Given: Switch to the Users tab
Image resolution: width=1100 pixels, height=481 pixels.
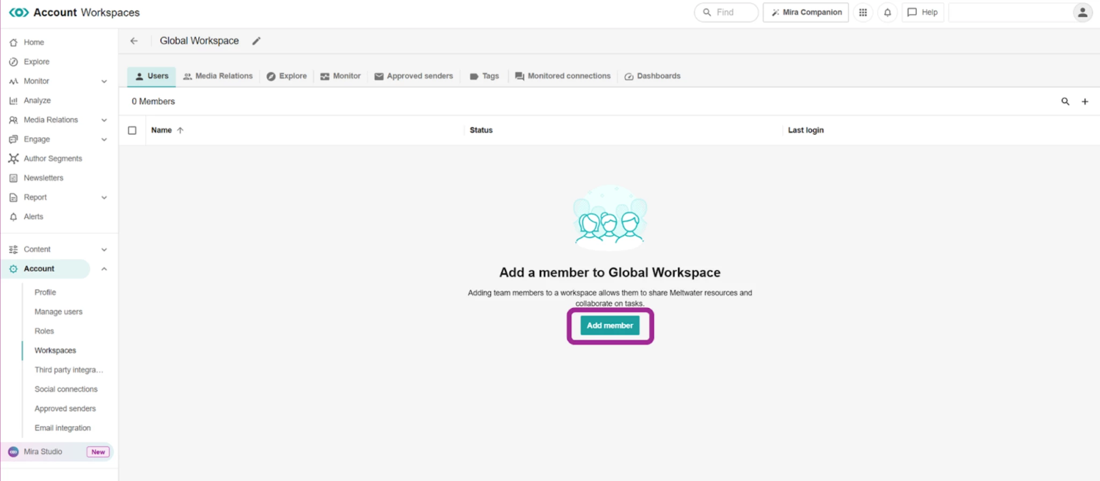Looking at the screenshot, I should [151, 76].
